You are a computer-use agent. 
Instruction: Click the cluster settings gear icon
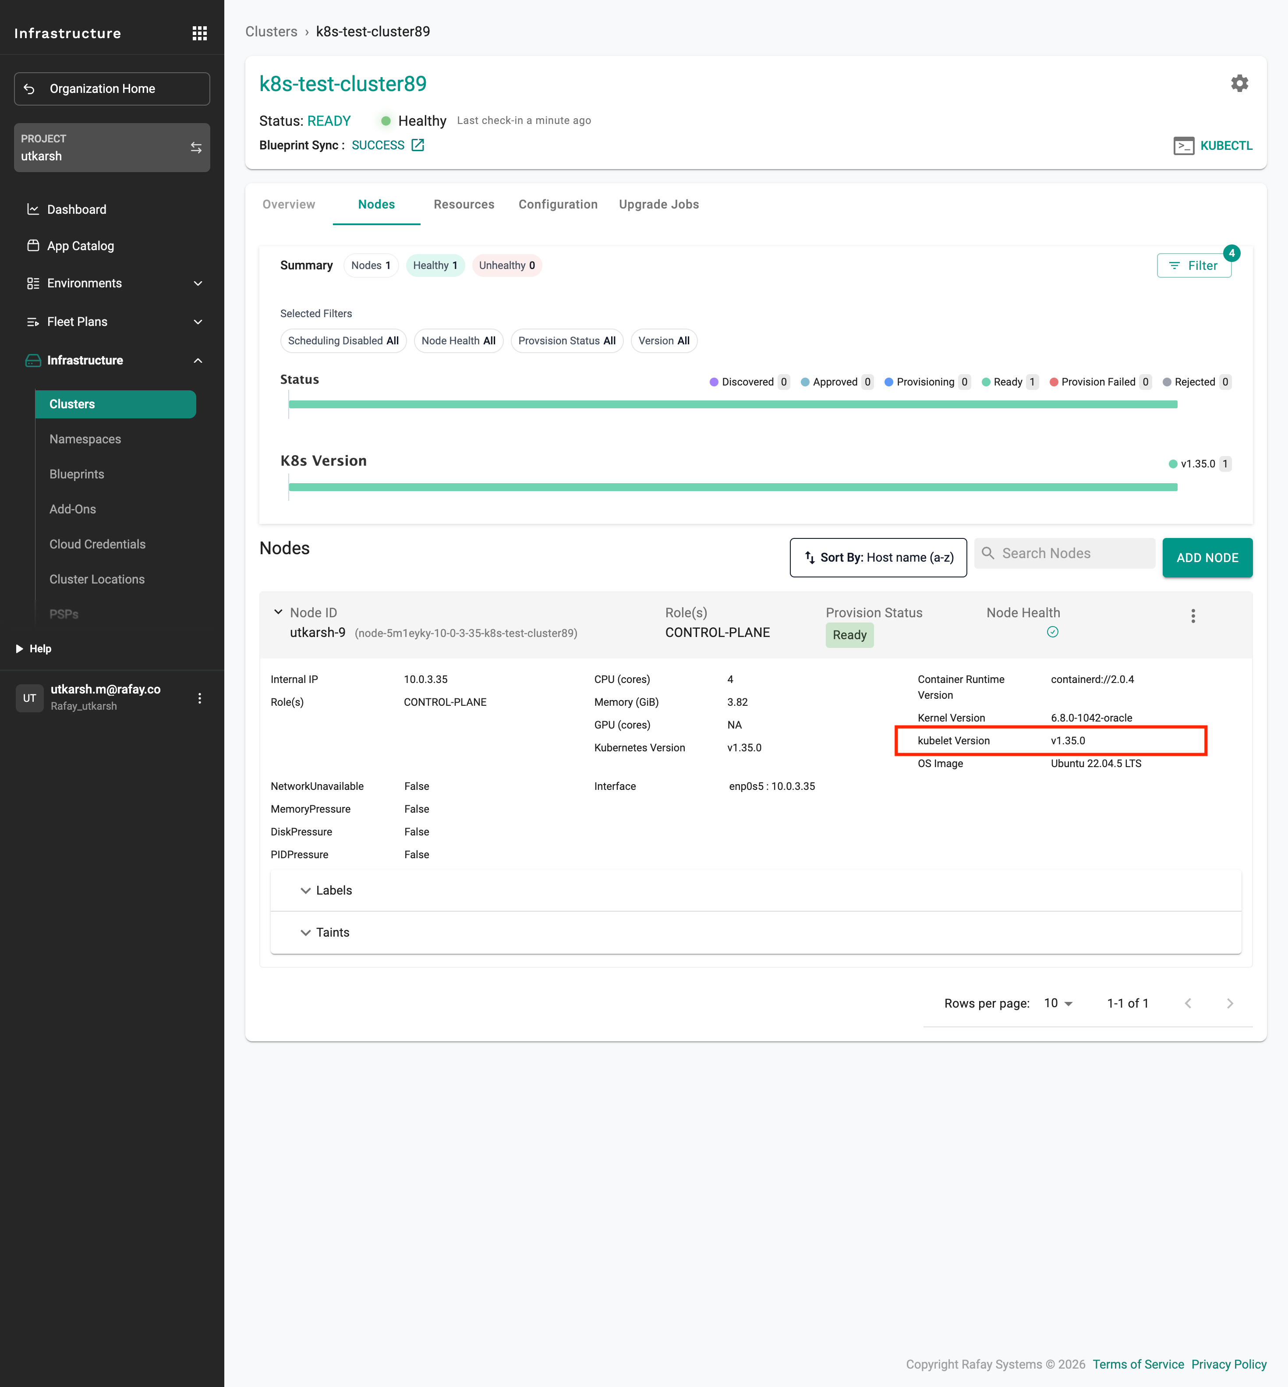(x=1239, y=84)
